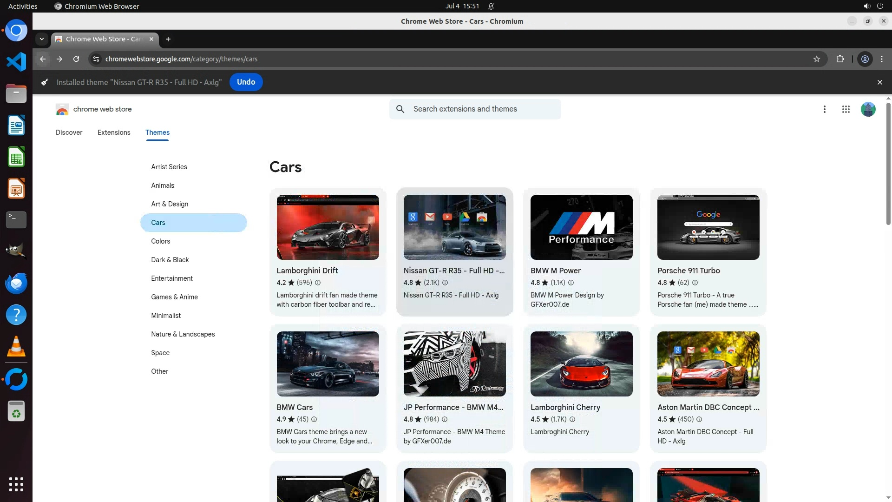
Task: Open the Google apps grid icon
Action: click(x=846, y=109)
